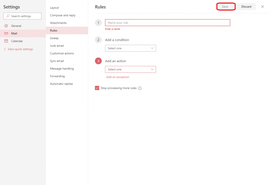Open Calendar settings category
The width and height of the screenshot is (270, 185).
coord(23,41)
